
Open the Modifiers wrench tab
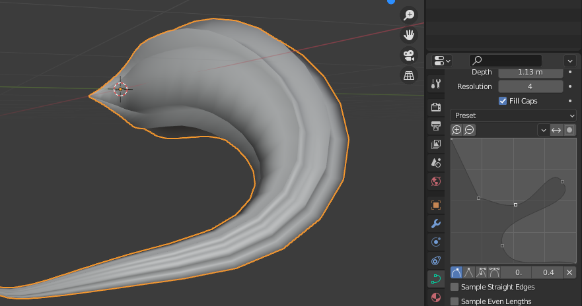(436, 224)
